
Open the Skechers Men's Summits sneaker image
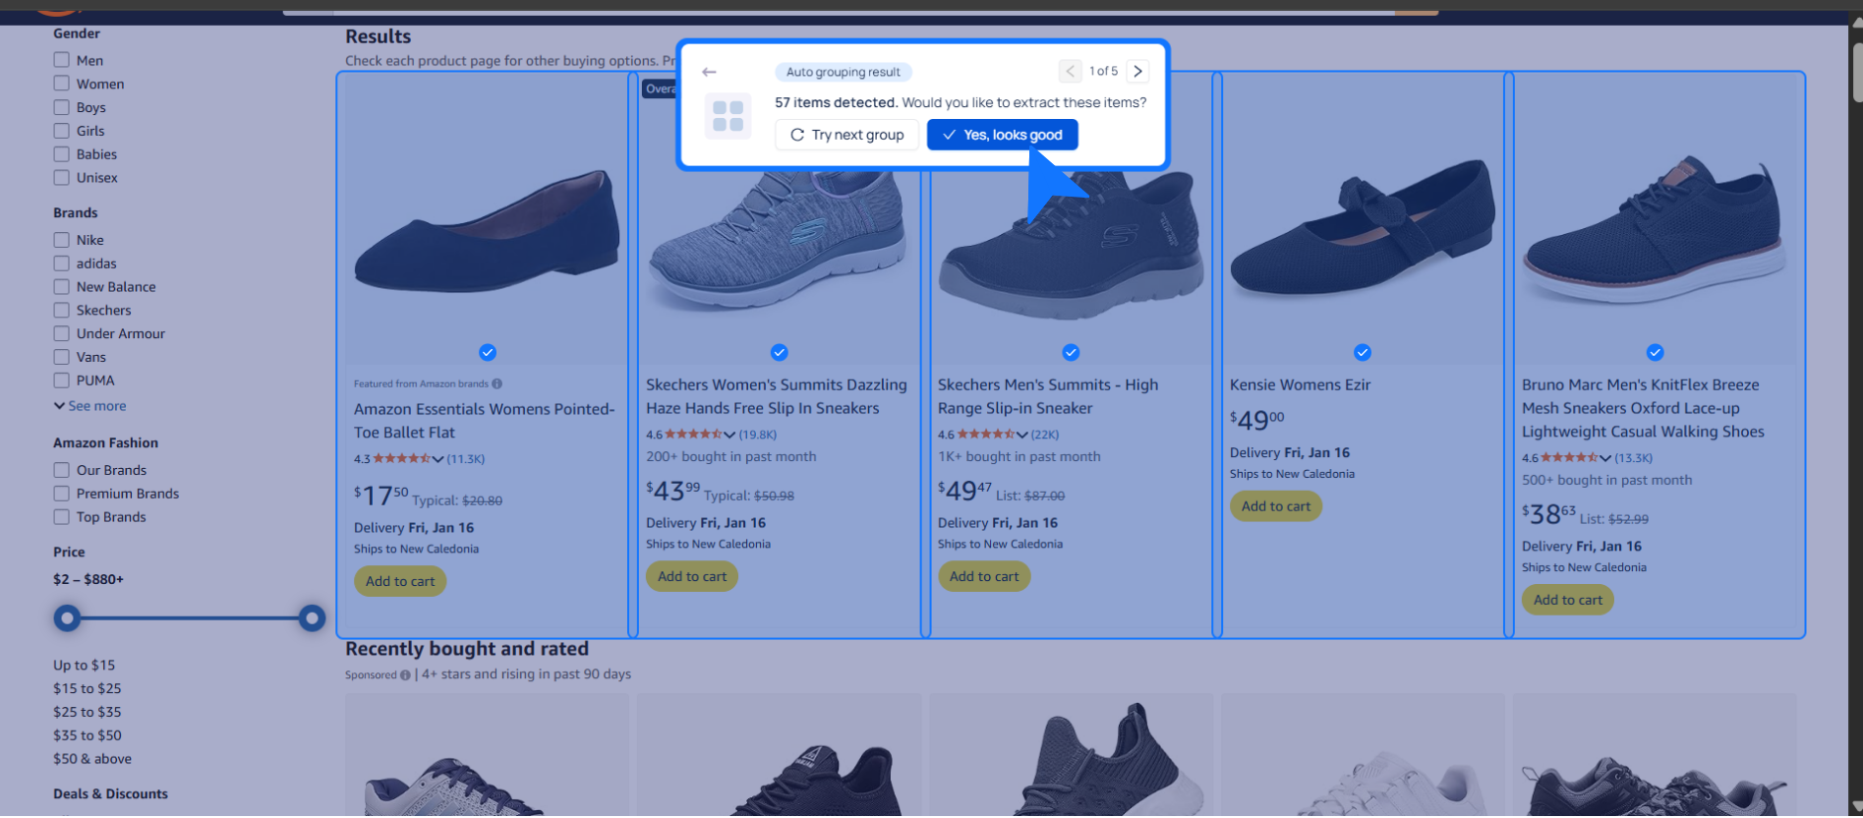[x=1071, y=246]
